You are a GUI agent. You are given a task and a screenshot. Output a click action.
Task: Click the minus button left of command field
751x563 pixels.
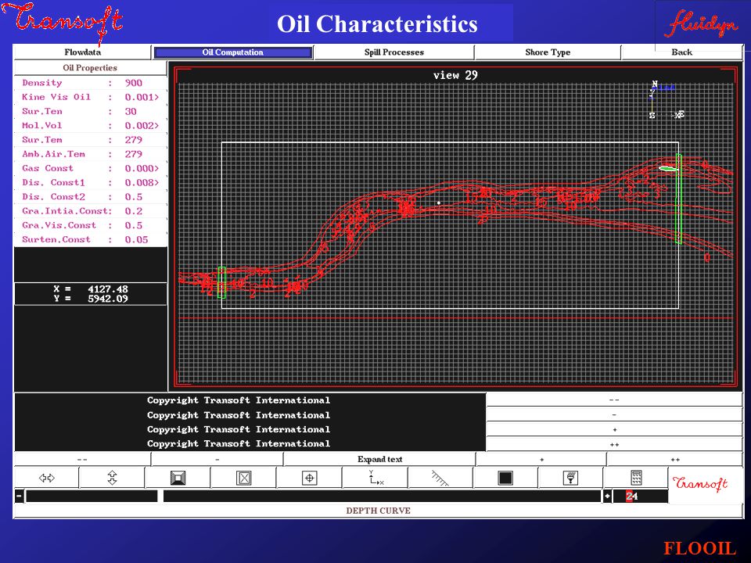click(x=19, y=496)
